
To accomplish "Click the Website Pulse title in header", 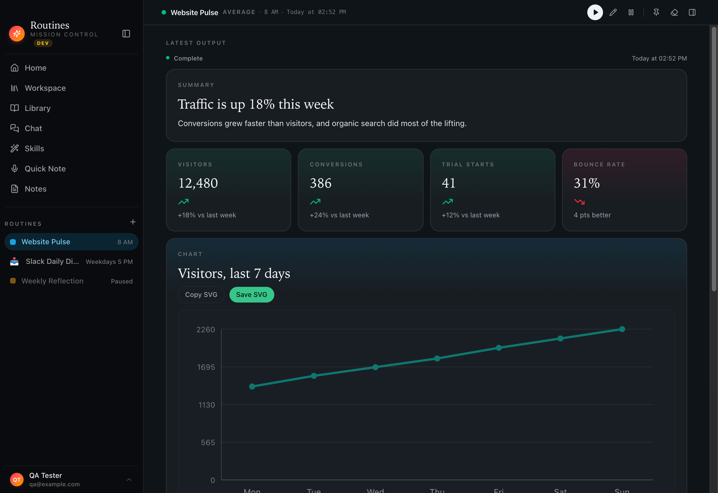I will point(194,13).
